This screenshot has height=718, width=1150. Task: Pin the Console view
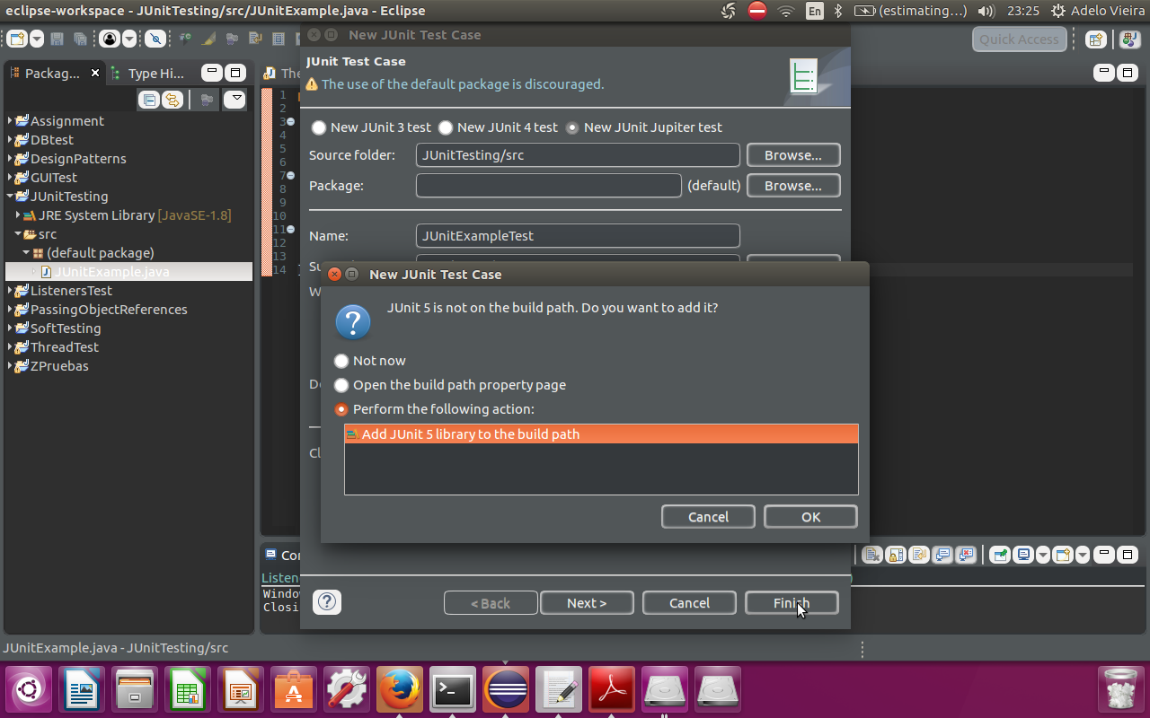click(1000, 555)
